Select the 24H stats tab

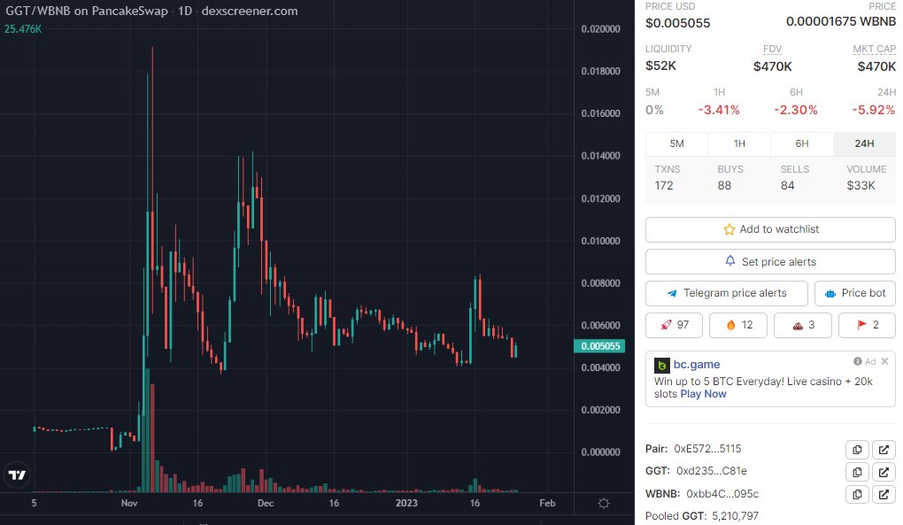click(x=864, y=144)
